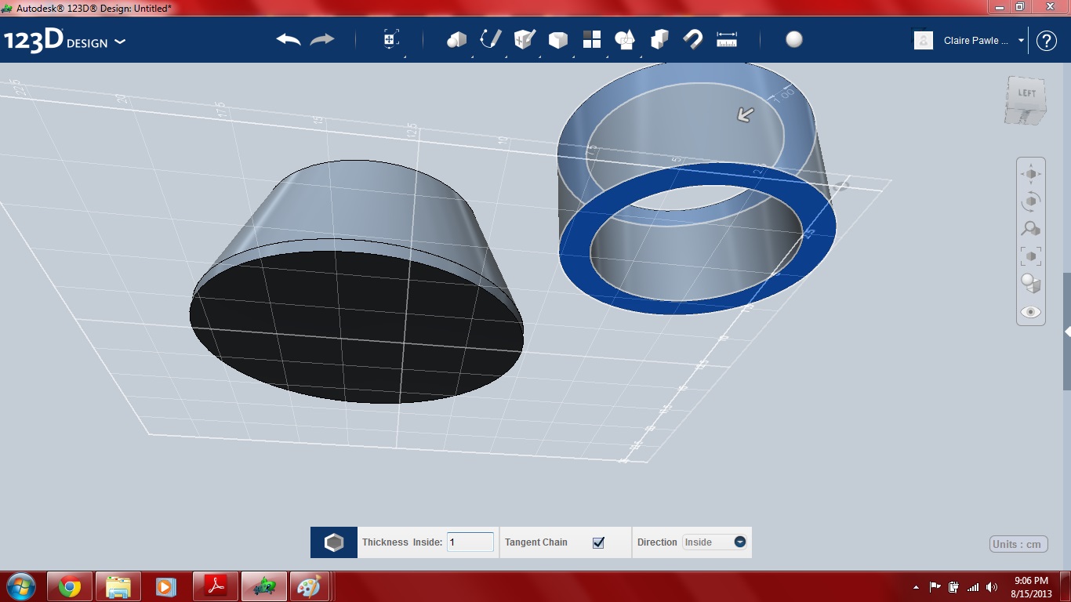The image size is (1071, 602).
Task: Open the Construct tool menu
Action: point(525,40)
